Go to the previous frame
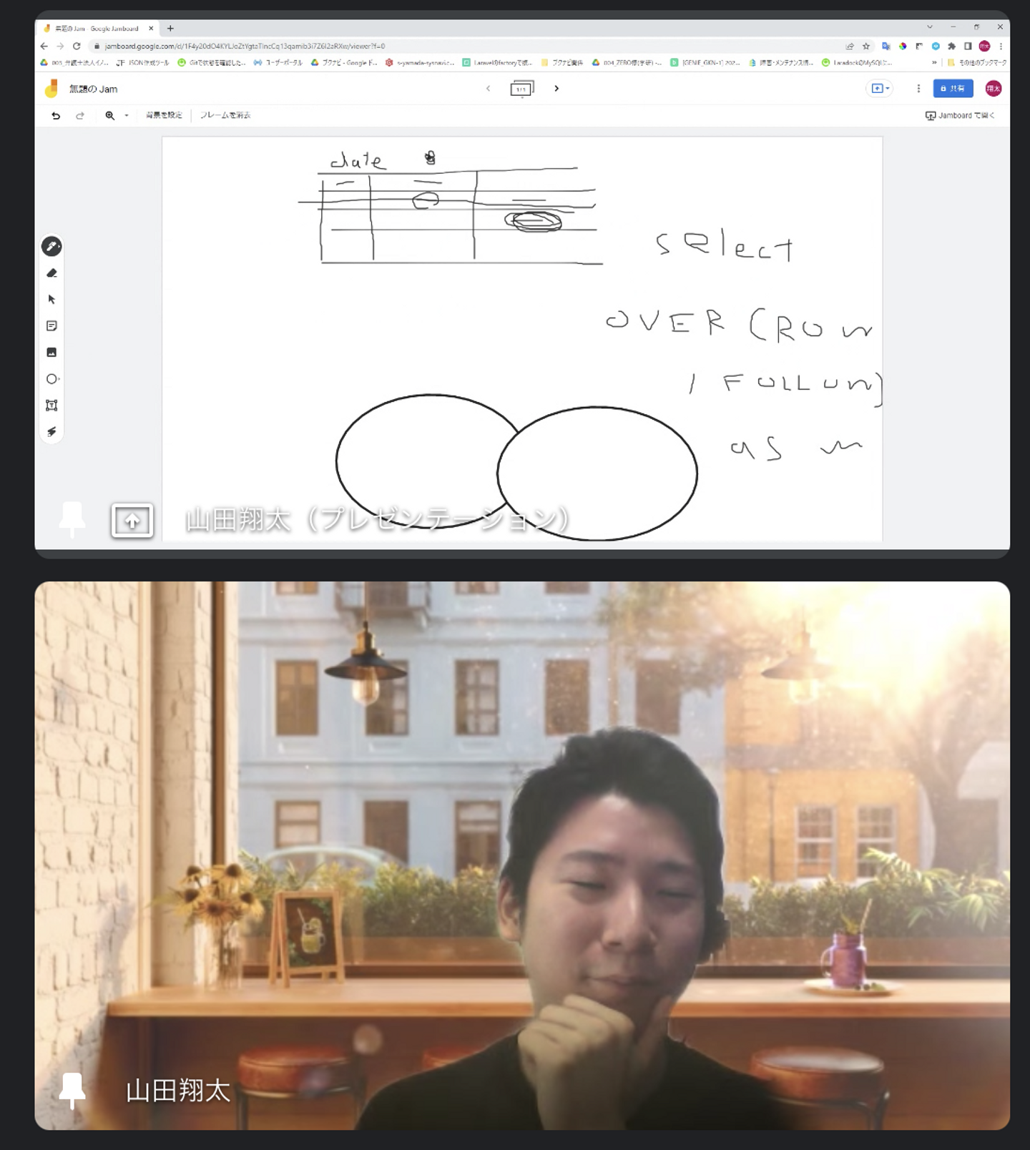The image size is (1030, 1150). click(489, 89)
